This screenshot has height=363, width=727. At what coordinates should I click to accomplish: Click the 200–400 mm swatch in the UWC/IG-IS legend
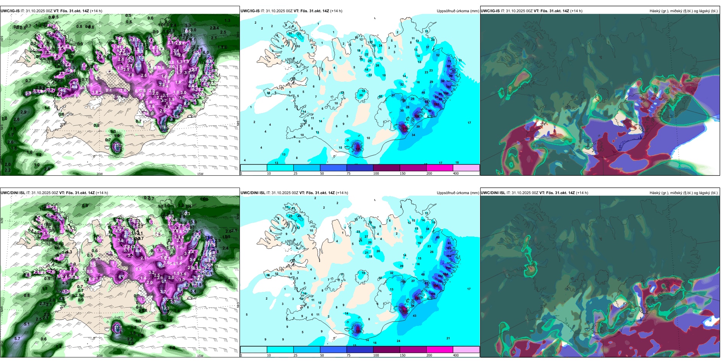(x=440, y=168)
